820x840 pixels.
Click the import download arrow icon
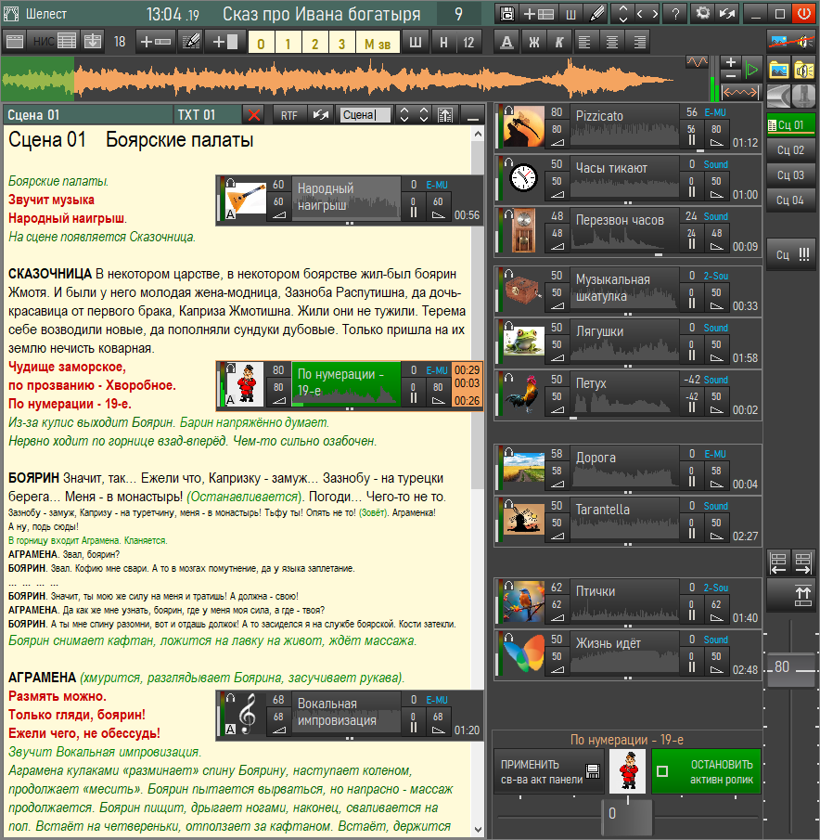click(93, 41)
